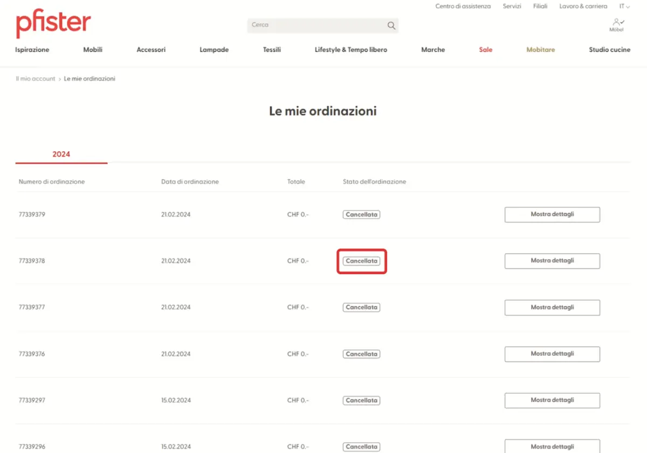This screenshot has width=647, height=453.
Task: Open the Studio cucine menu
Action: 609,50
